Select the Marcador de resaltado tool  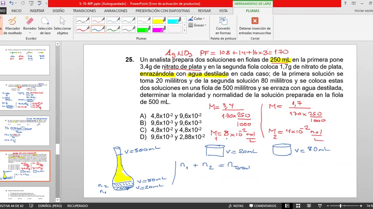[x=13, y=26]
